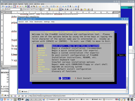135x101 pixels.
Task: Click the Numbering list icon
Action: pyautogui.click(x=71, y=9)
